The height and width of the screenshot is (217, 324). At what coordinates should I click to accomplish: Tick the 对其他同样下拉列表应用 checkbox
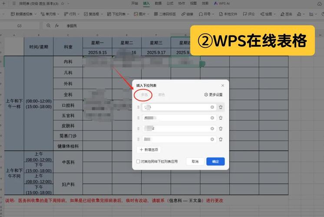click(x=138, y=161)
